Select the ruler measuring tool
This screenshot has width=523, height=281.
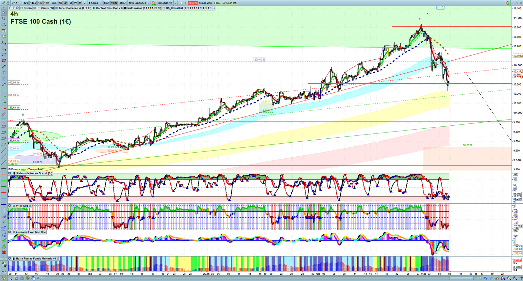pos(4,115)
